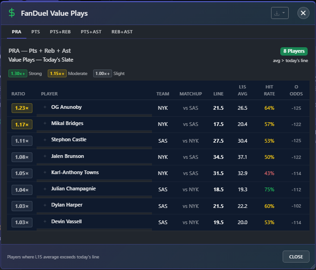Select player name Dylan Harper

point(67,205)
